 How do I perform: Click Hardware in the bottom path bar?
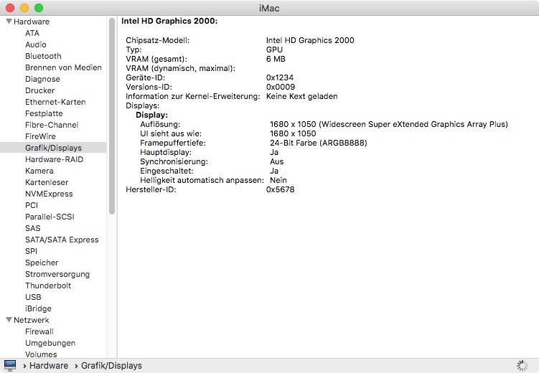tap(49, 366)
